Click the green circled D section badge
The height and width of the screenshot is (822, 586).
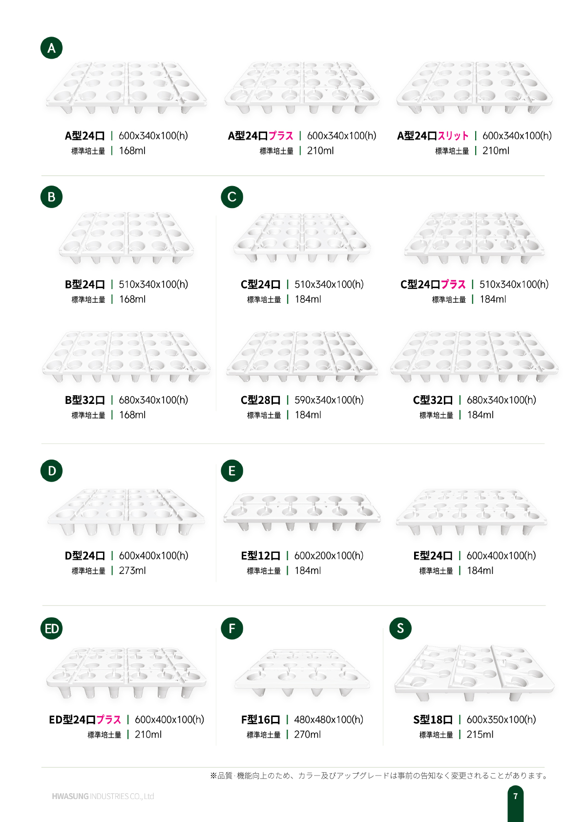tap(51, 471)
